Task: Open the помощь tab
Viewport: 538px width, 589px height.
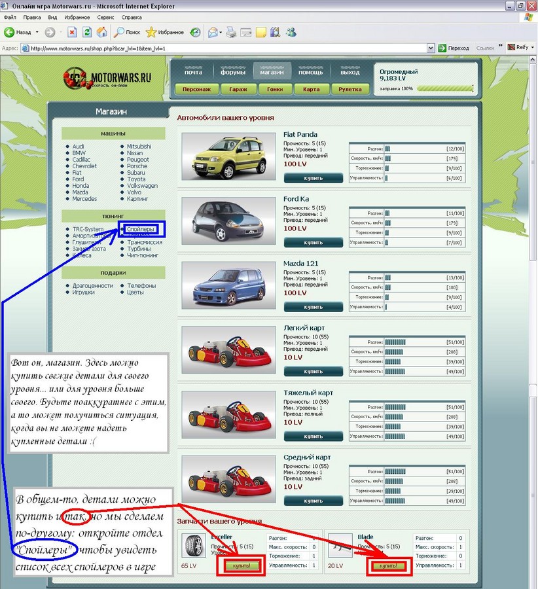Action: [311, 72]
